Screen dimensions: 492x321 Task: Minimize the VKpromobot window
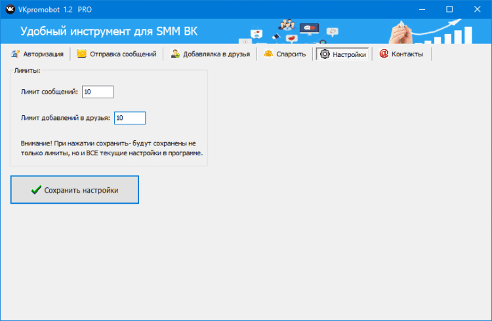[422, 9]
